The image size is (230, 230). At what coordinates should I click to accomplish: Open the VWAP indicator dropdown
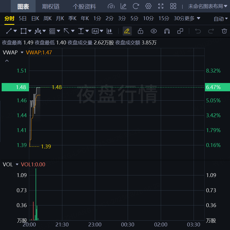(22, 52)
